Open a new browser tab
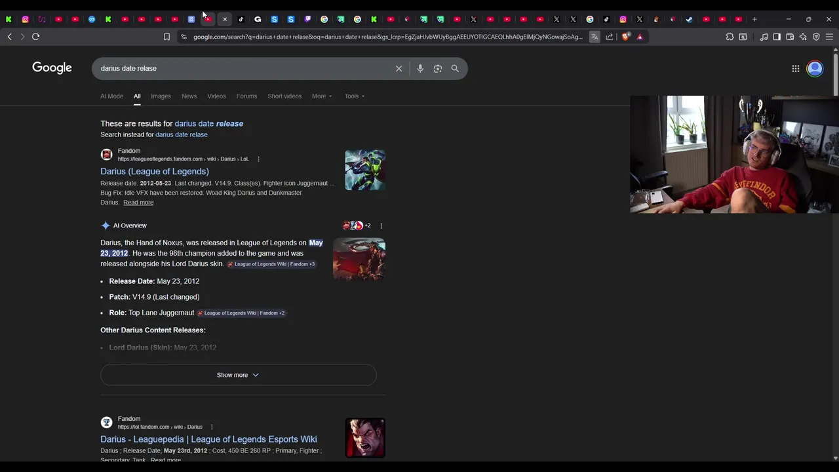The image size is (839, 472). pos(754,19)
